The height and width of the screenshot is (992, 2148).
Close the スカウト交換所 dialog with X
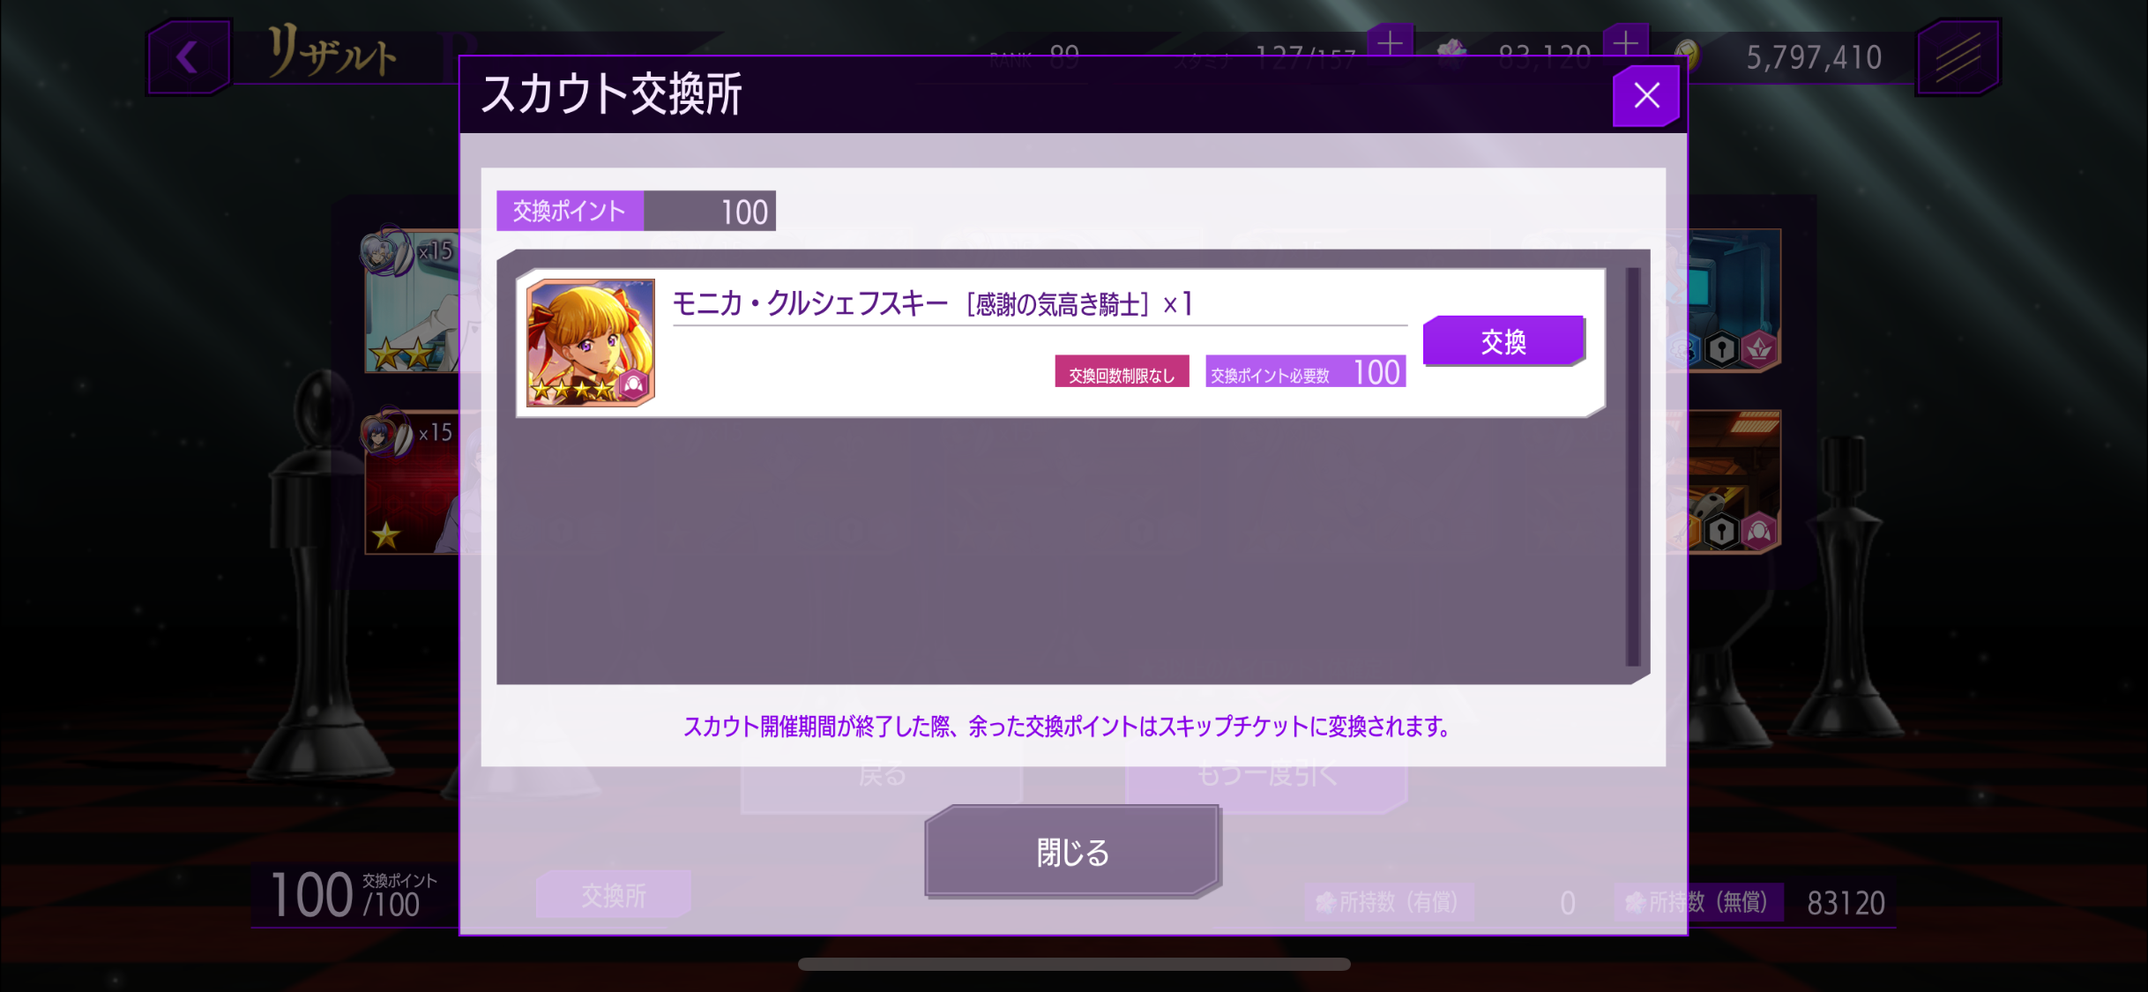click(x=1645, y=95)
